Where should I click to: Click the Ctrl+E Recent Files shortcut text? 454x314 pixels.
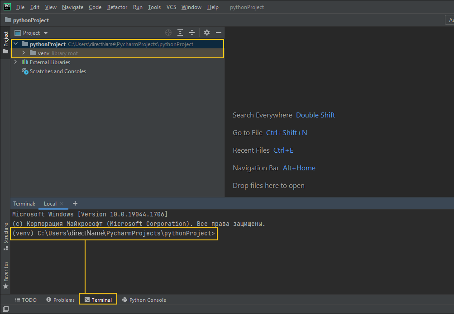(283, 150)
